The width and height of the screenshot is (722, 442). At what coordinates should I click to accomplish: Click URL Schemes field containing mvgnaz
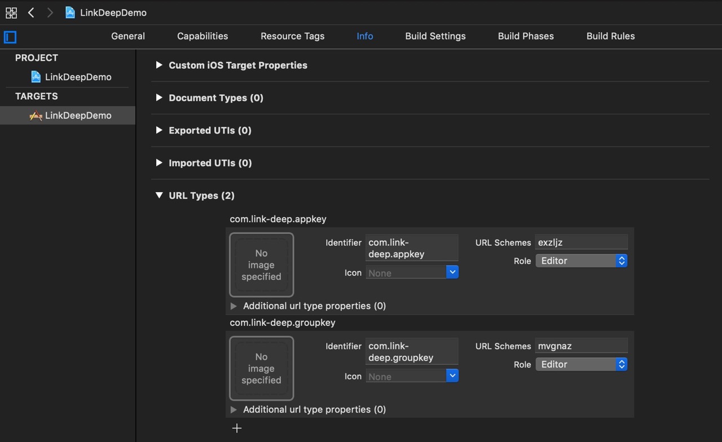[x=582, y=346]
